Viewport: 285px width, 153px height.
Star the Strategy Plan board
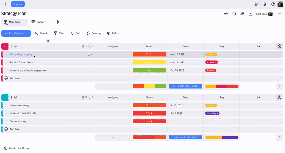click(226, 14)
